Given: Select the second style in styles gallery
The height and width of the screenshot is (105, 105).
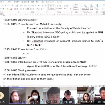Looking at the screenshot, I should tap(59, 7).
